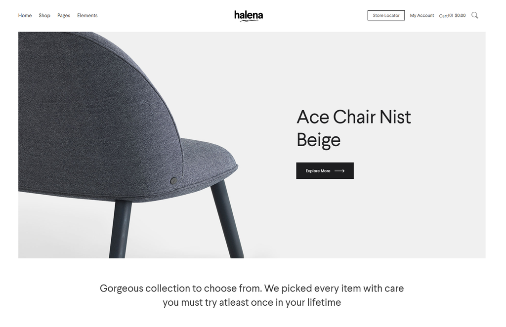Click the chair's right leg
The height and width of the screenshot is (327, 506).
[228, 220]
